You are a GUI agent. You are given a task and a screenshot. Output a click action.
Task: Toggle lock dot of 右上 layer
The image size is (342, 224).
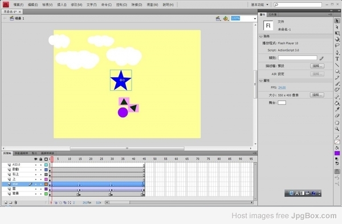(41, 174)
